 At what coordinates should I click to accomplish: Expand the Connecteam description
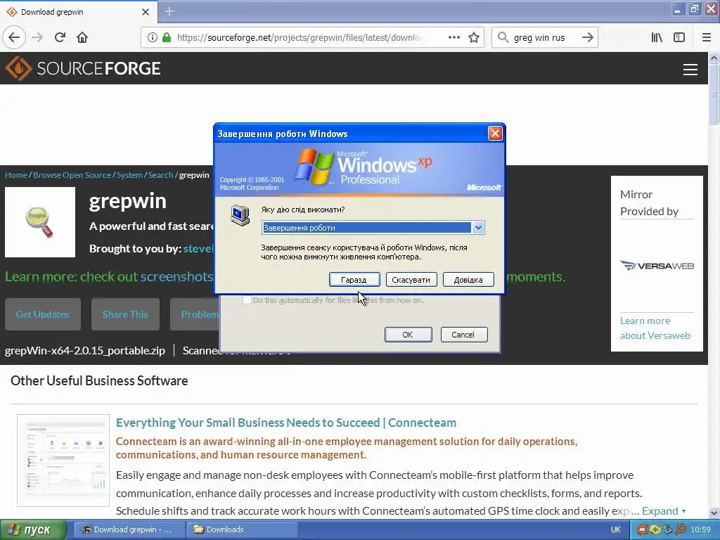click(x=664, y=511)
